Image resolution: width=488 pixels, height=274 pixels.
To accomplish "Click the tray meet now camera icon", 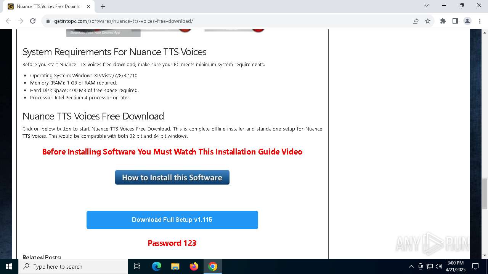I will pyautogui.click(x=421, y=266).
